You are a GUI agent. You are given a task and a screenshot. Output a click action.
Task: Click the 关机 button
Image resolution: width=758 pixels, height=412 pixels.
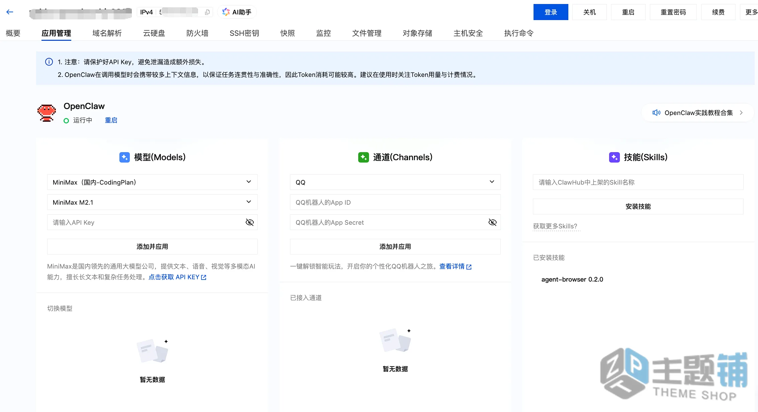tap(589, 12)
